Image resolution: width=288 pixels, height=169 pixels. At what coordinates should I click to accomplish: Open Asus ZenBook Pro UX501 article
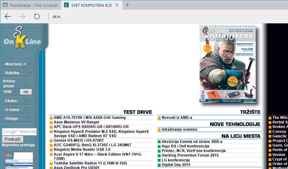click(76, 167)
